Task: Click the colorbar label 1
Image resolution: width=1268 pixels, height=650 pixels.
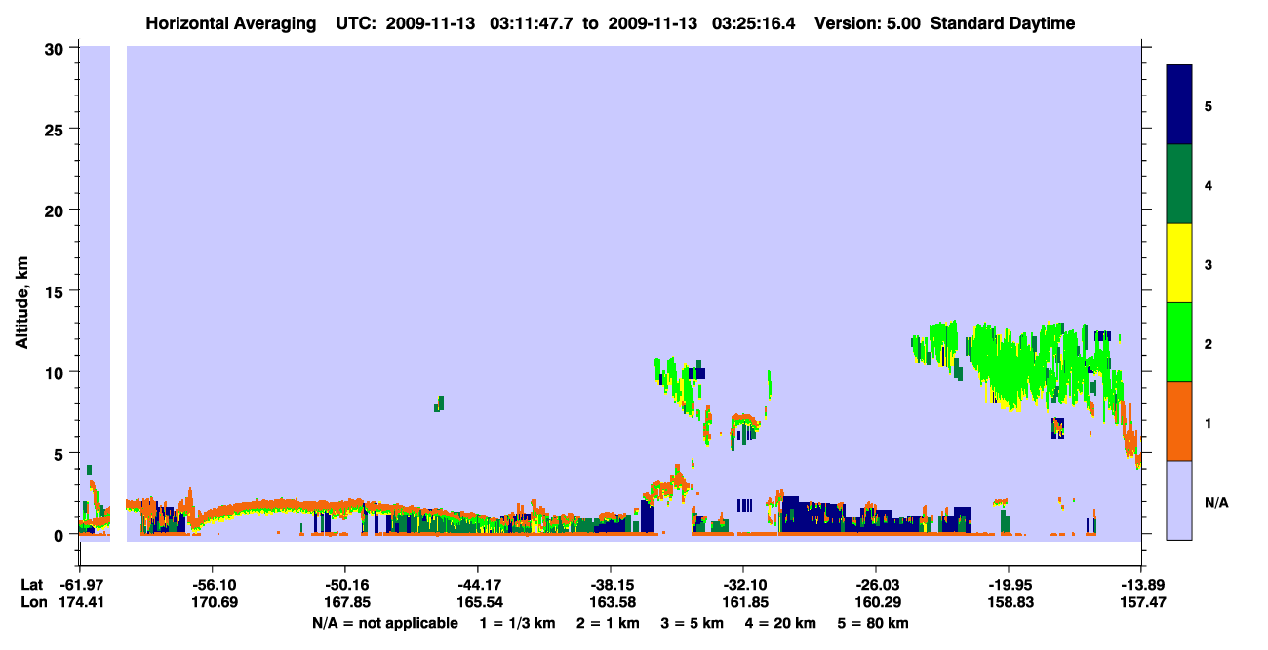Action: click(1209, 423)
